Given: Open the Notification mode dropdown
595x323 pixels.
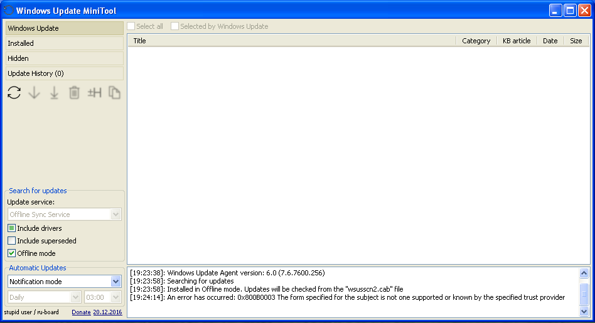Looking at the screenshot, I should pos(65,282).
